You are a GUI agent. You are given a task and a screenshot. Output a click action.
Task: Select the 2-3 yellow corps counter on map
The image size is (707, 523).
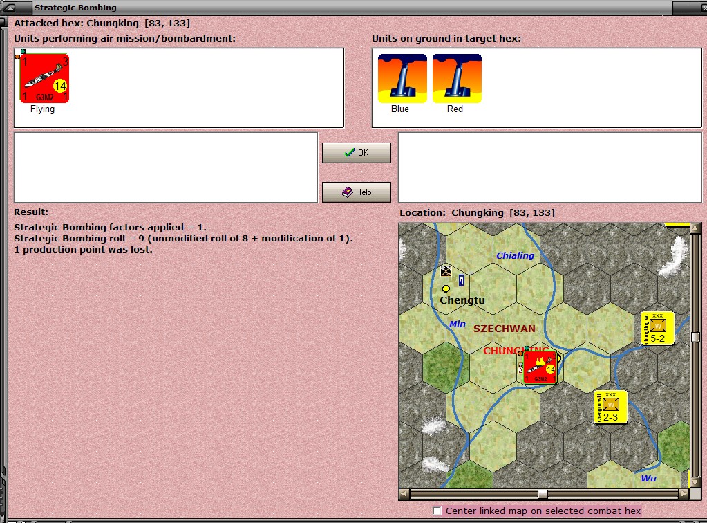point(610,407)
